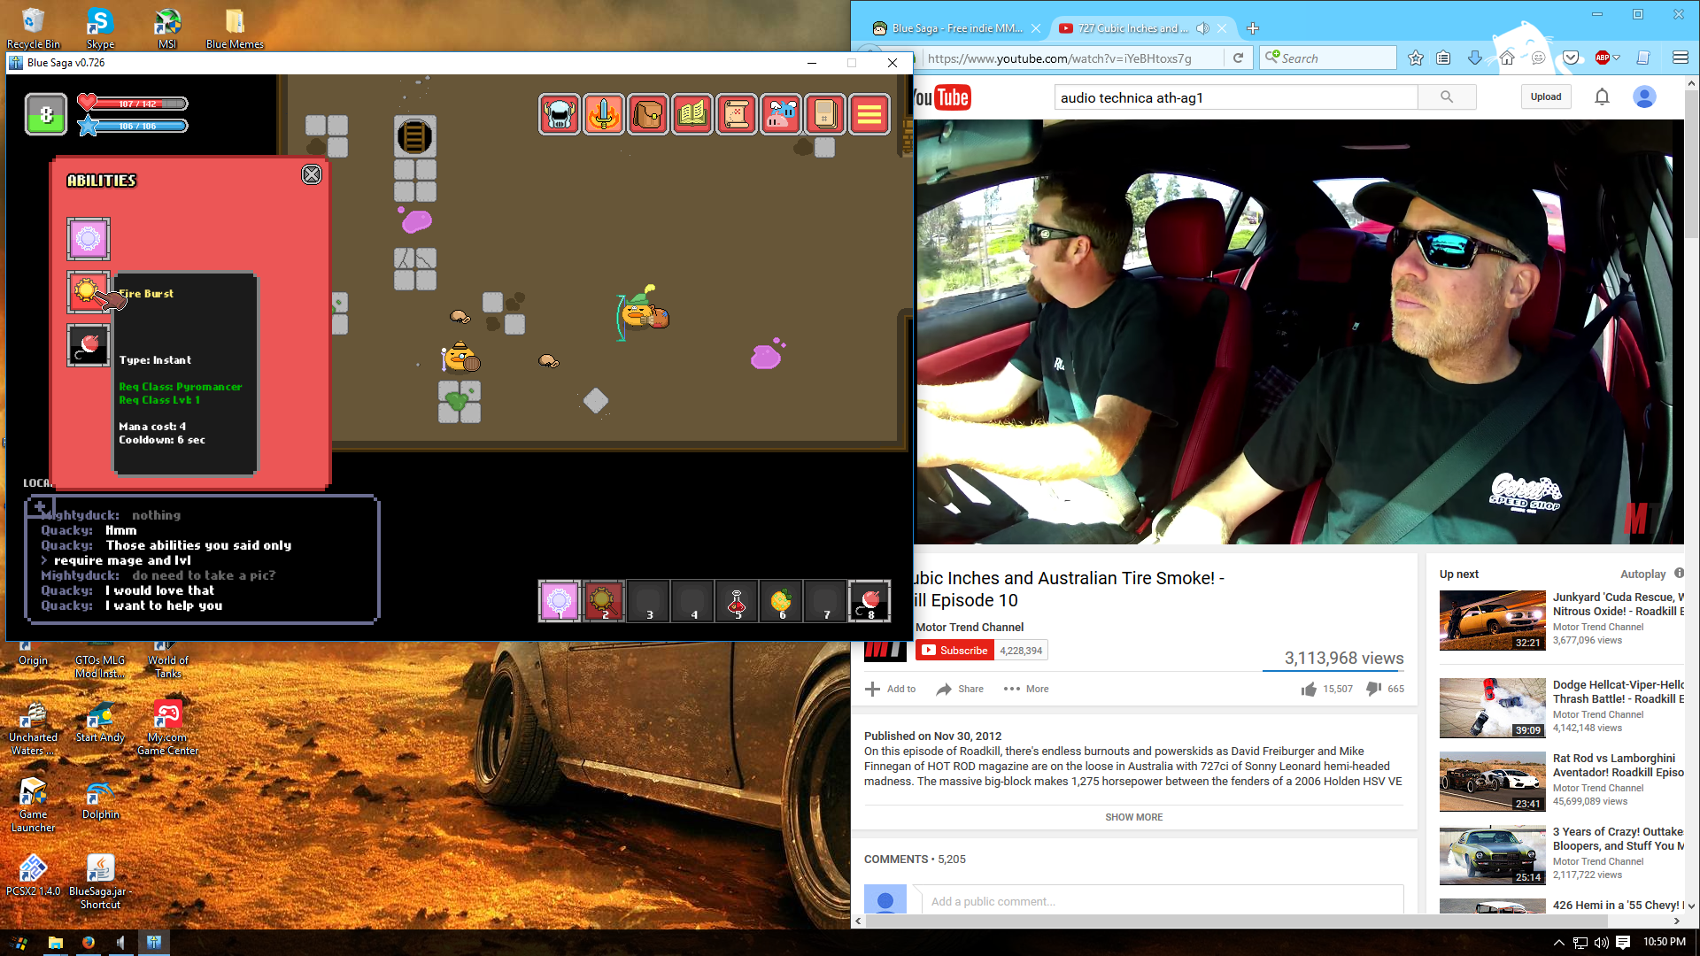Click the pink slime enemy on the right

click(x=766, y=355)
